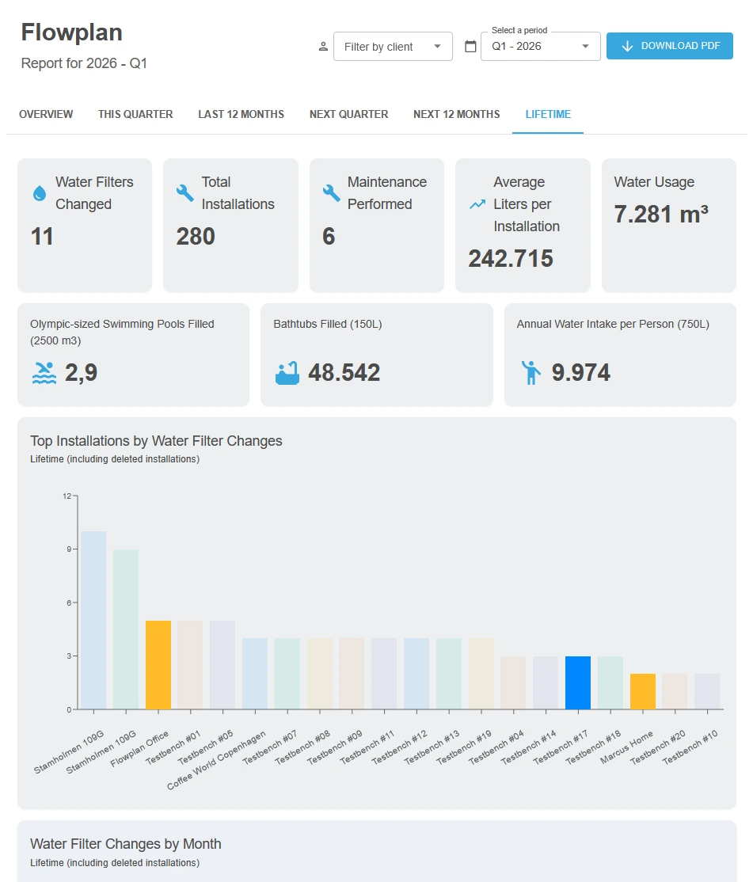753x882 pixels.
Task: Open the This Quarter tab
Action: [x=135, y=114]
